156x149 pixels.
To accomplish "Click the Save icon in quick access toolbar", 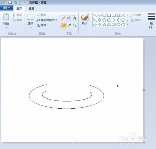I will click(10, 2).
